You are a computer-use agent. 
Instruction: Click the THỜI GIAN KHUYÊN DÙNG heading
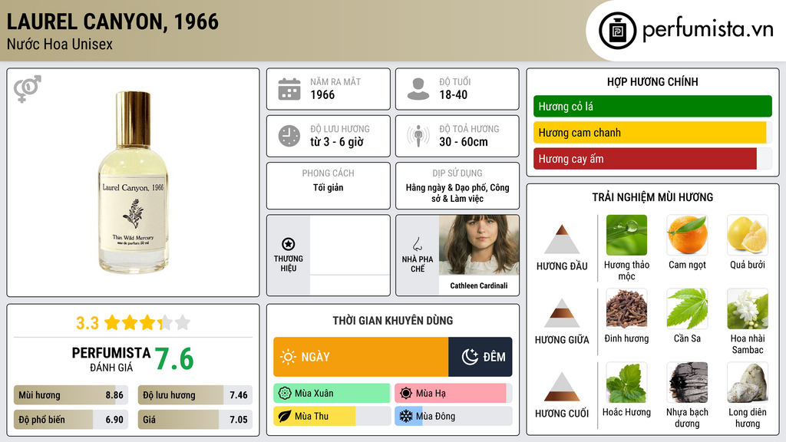pyautogui.click(x=392, y=321)
